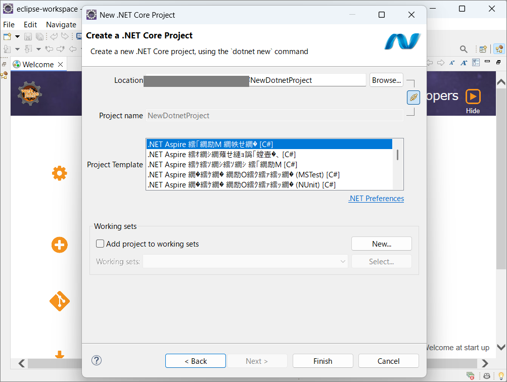
Task: Click the terminated launches status bar icon
Action: (x=471, y=375)
